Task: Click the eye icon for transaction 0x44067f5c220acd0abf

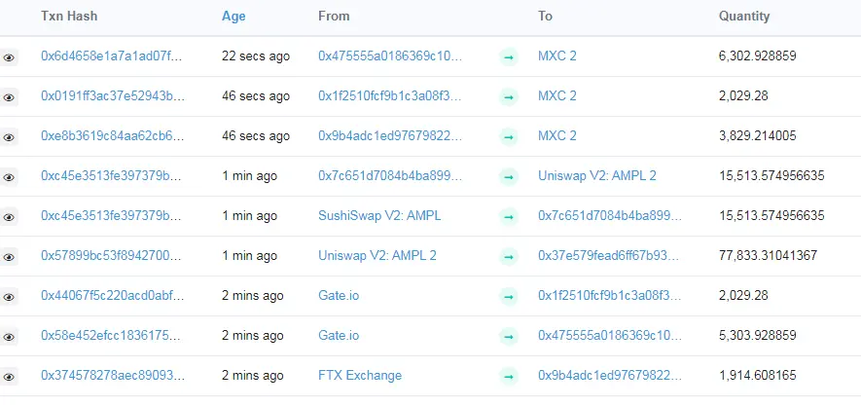Action: (x=8, y=297)
